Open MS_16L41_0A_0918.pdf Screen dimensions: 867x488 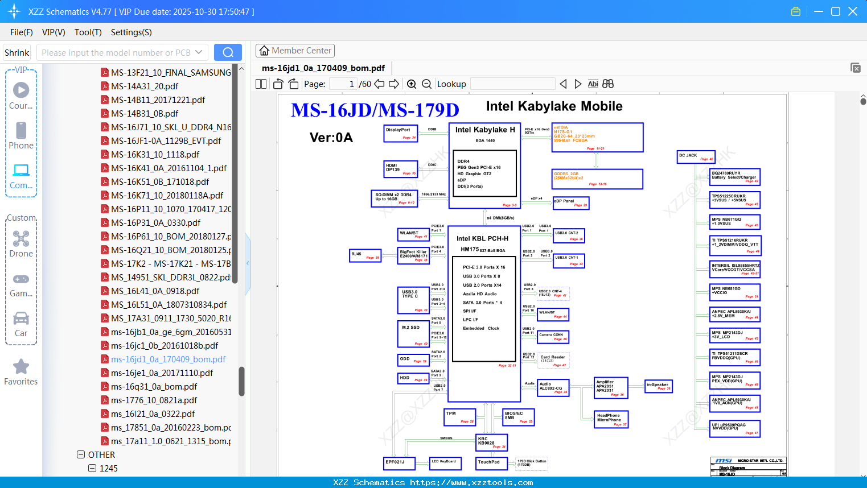[x=155, y=291]
